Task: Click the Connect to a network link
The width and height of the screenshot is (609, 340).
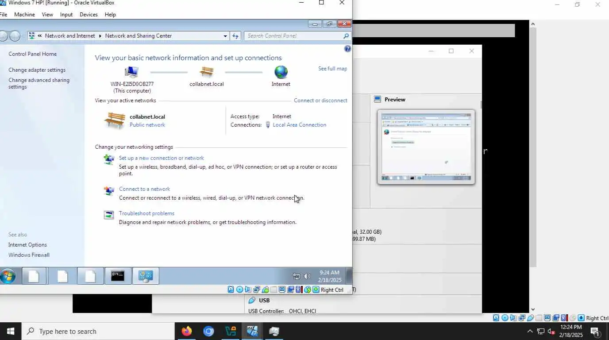Action: point(144,189)
